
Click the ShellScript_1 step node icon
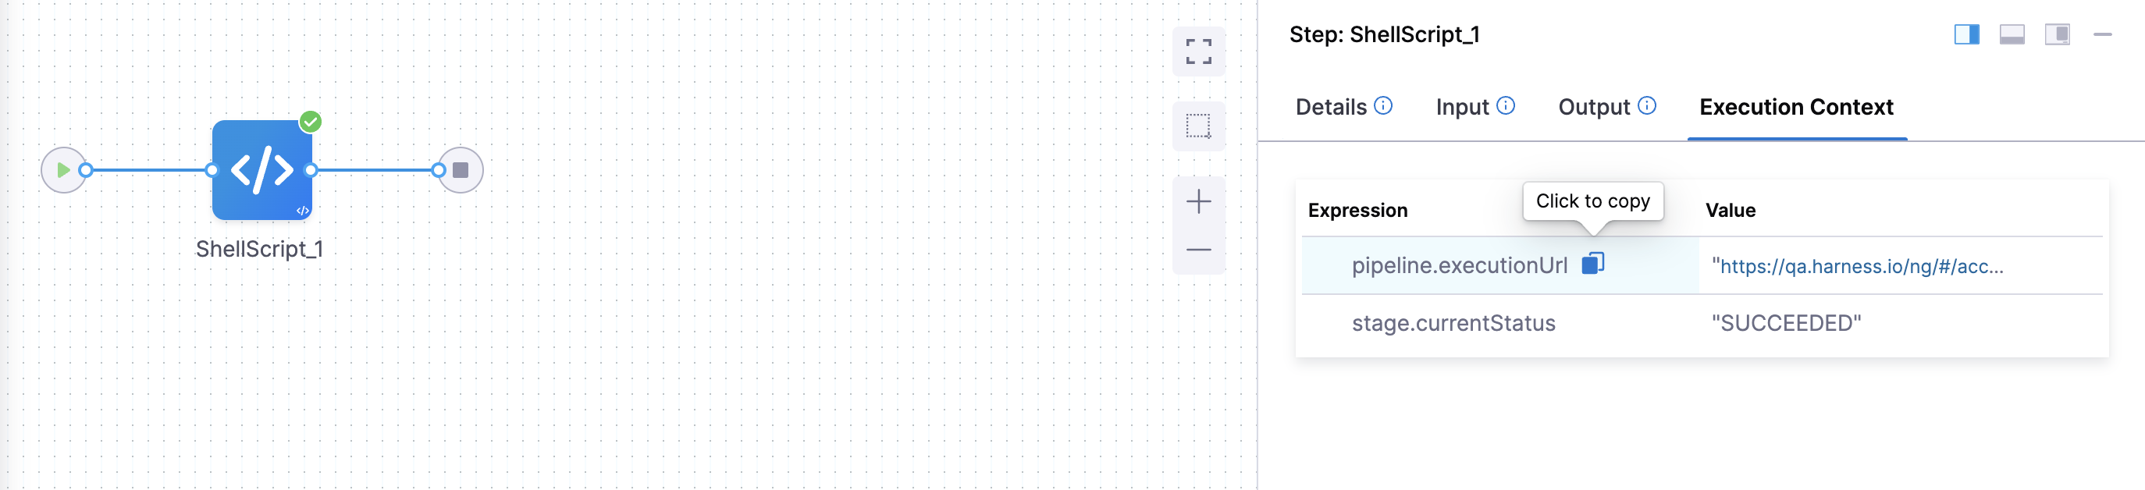[261, 170]
